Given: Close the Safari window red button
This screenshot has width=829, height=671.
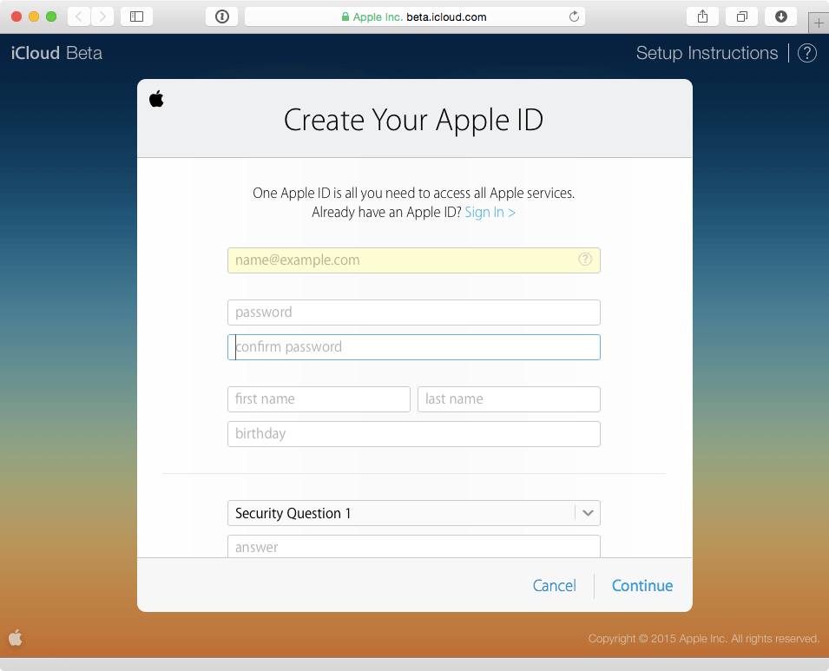Looking at the screenshot, I should pos(16,16).
